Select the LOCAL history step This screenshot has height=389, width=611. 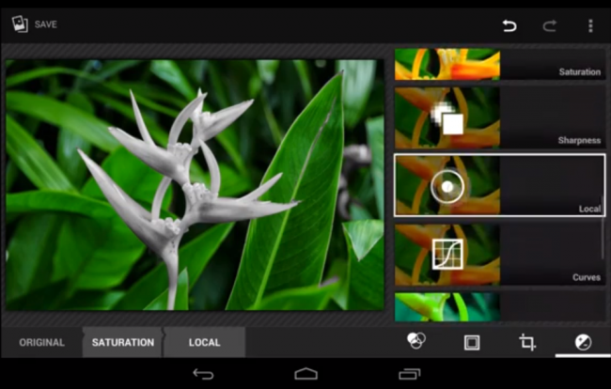[204, 343]
